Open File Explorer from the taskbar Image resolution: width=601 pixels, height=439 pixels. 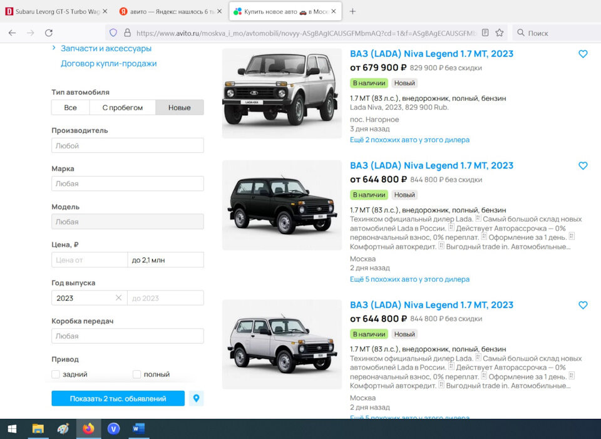[38, 428]
